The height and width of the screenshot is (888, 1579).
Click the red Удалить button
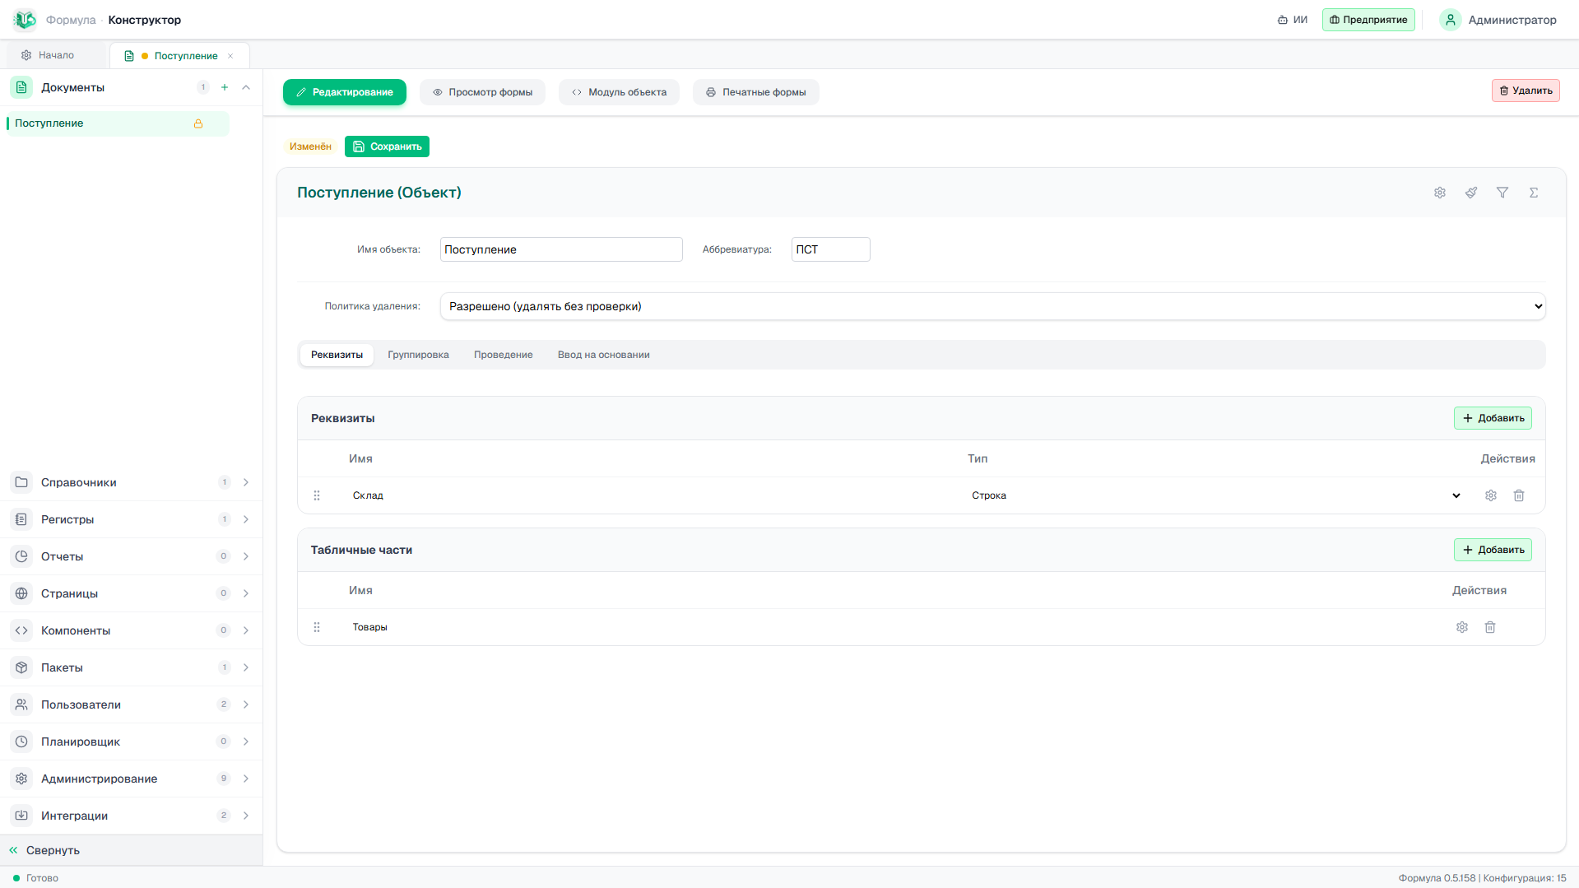click(1525, 91)
